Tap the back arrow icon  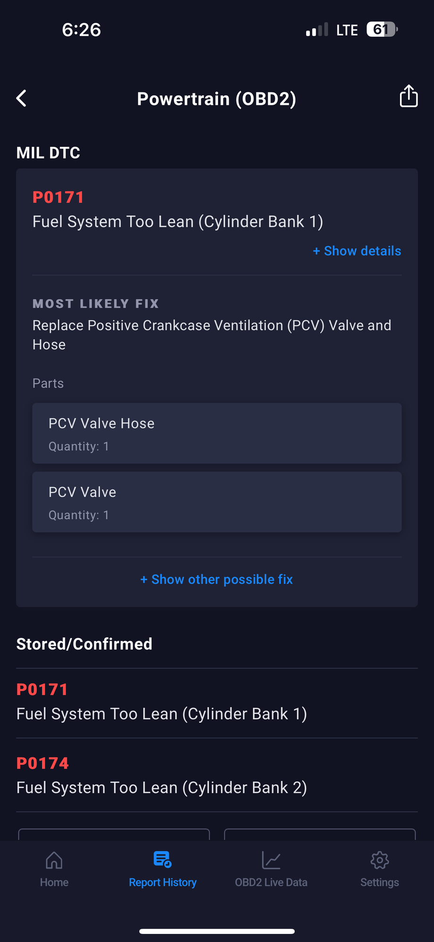pyautogui.click(x=22, y=98)
